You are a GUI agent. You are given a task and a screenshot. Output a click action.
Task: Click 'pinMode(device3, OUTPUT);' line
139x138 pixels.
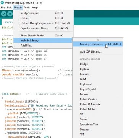(x=25, y=125)
